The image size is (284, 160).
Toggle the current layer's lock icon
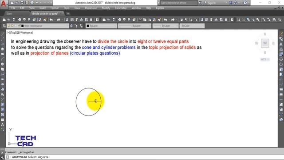pos(19,26)
